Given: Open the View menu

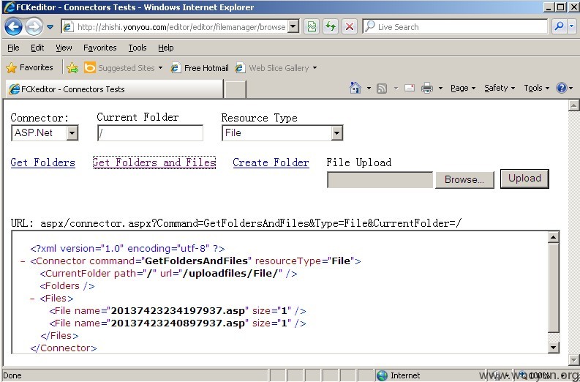Looking at the screenshot, I should point(64,48).
